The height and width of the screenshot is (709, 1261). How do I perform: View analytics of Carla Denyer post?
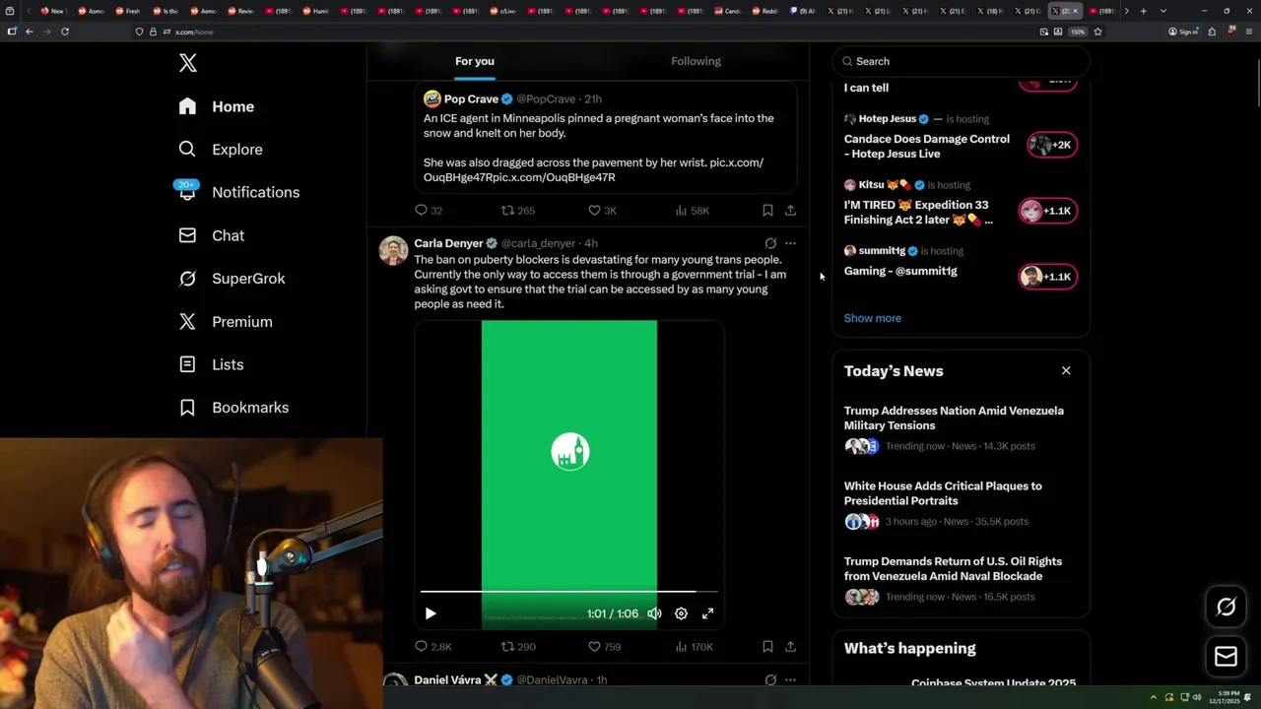click(x=694, y=647)
